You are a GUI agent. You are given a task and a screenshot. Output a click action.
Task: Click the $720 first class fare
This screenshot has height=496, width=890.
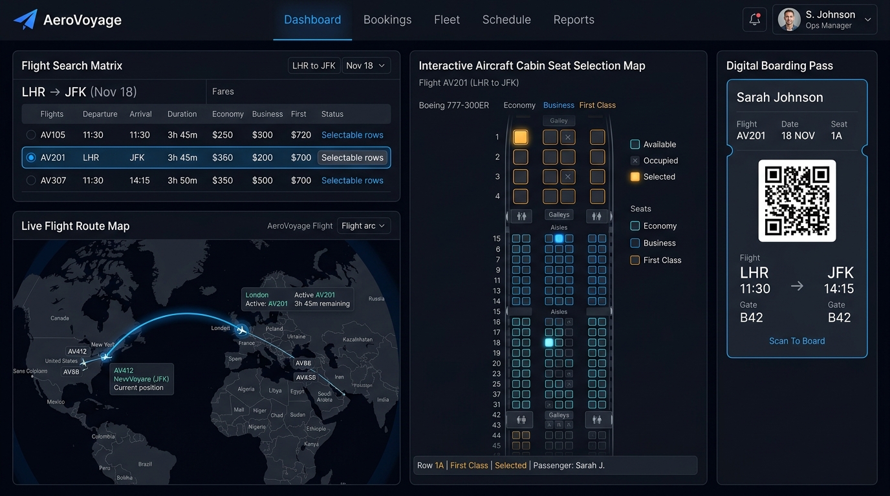click(301, 135)
